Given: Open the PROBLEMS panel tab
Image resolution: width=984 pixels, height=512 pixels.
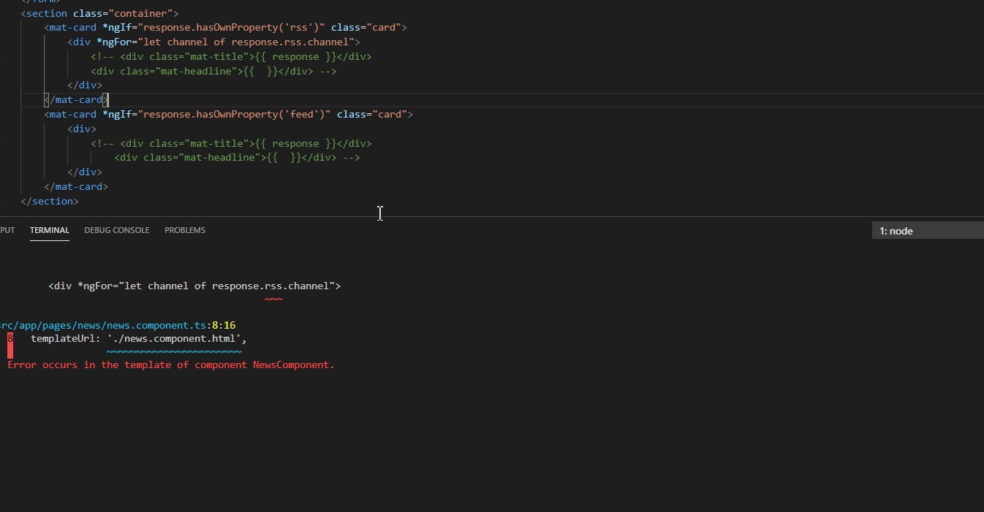Looking at the screenshot, I should pyautogui.click(x=184, y=230).
